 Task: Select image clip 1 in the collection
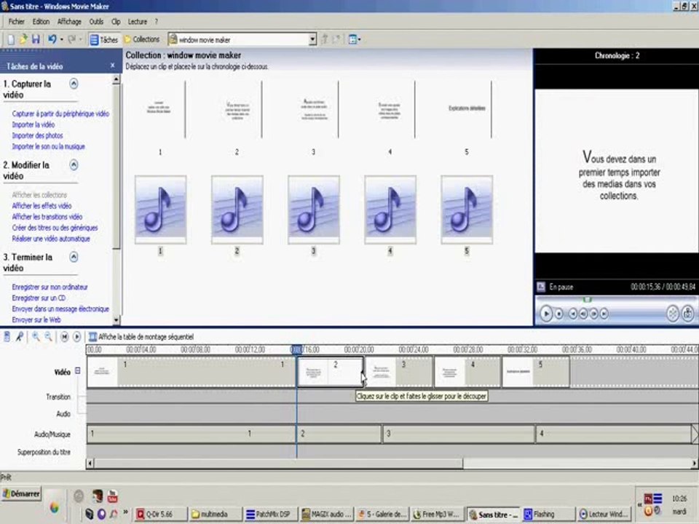(160, 109)
